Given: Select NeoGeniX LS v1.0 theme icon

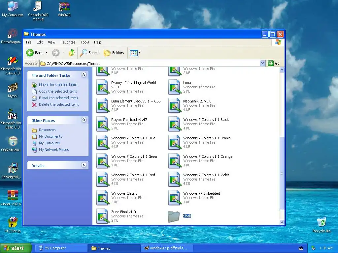Looking at the screenshot, I should point(174,105).
